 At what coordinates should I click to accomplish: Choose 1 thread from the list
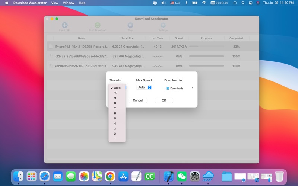click(117, 139)
